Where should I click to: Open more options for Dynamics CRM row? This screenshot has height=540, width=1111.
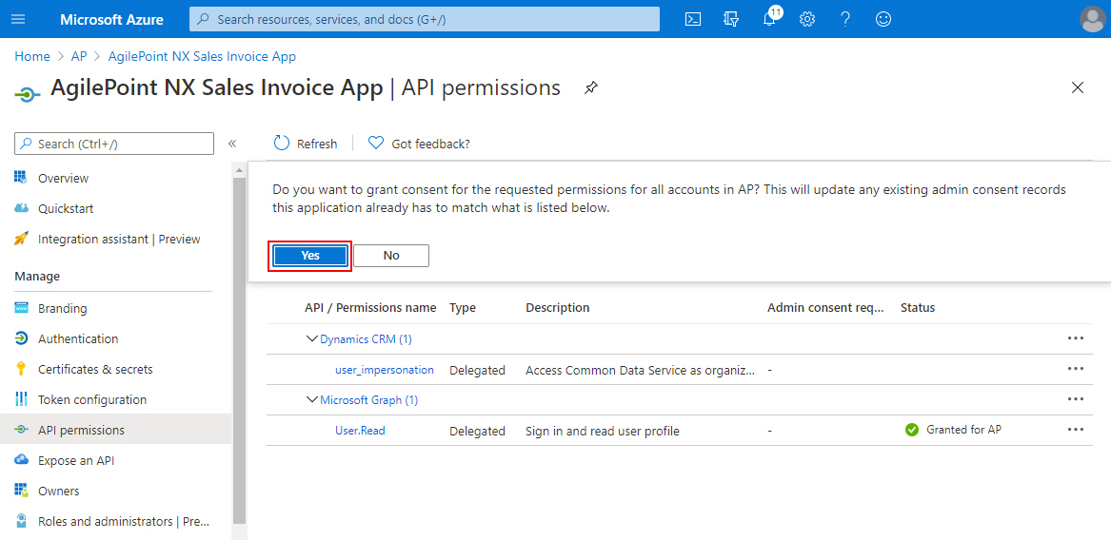click(1075, 338)
